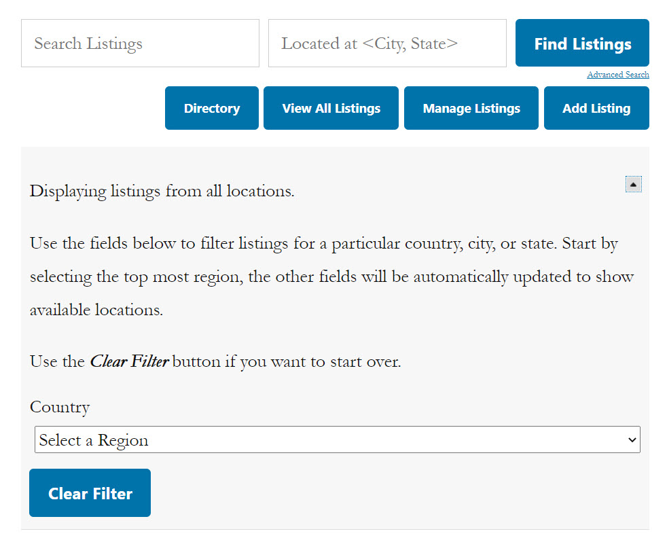Image resolution: width=667 pixels, height=538 pixels.
Task: Choose Add Listing
Action: tap(596, 108)
